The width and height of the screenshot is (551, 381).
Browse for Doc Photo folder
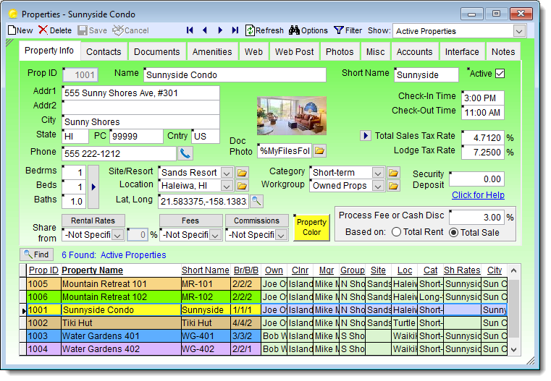coord(319,151)
